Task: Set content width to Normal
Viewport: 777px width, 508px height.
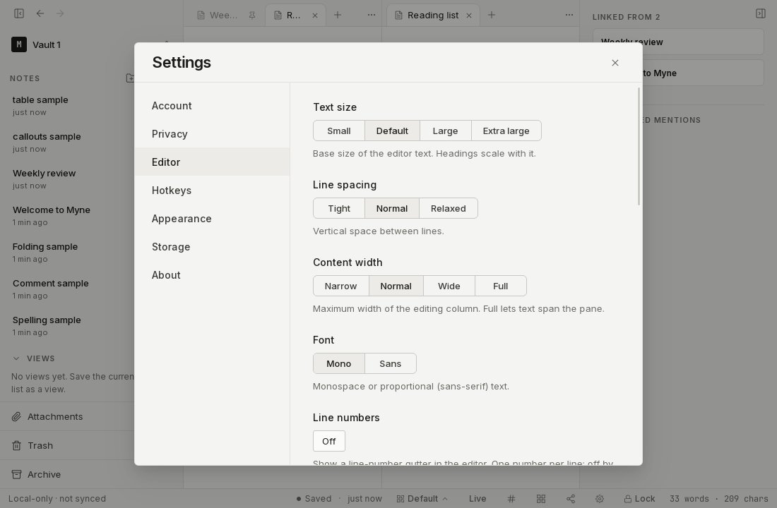Action: point(396,286)
